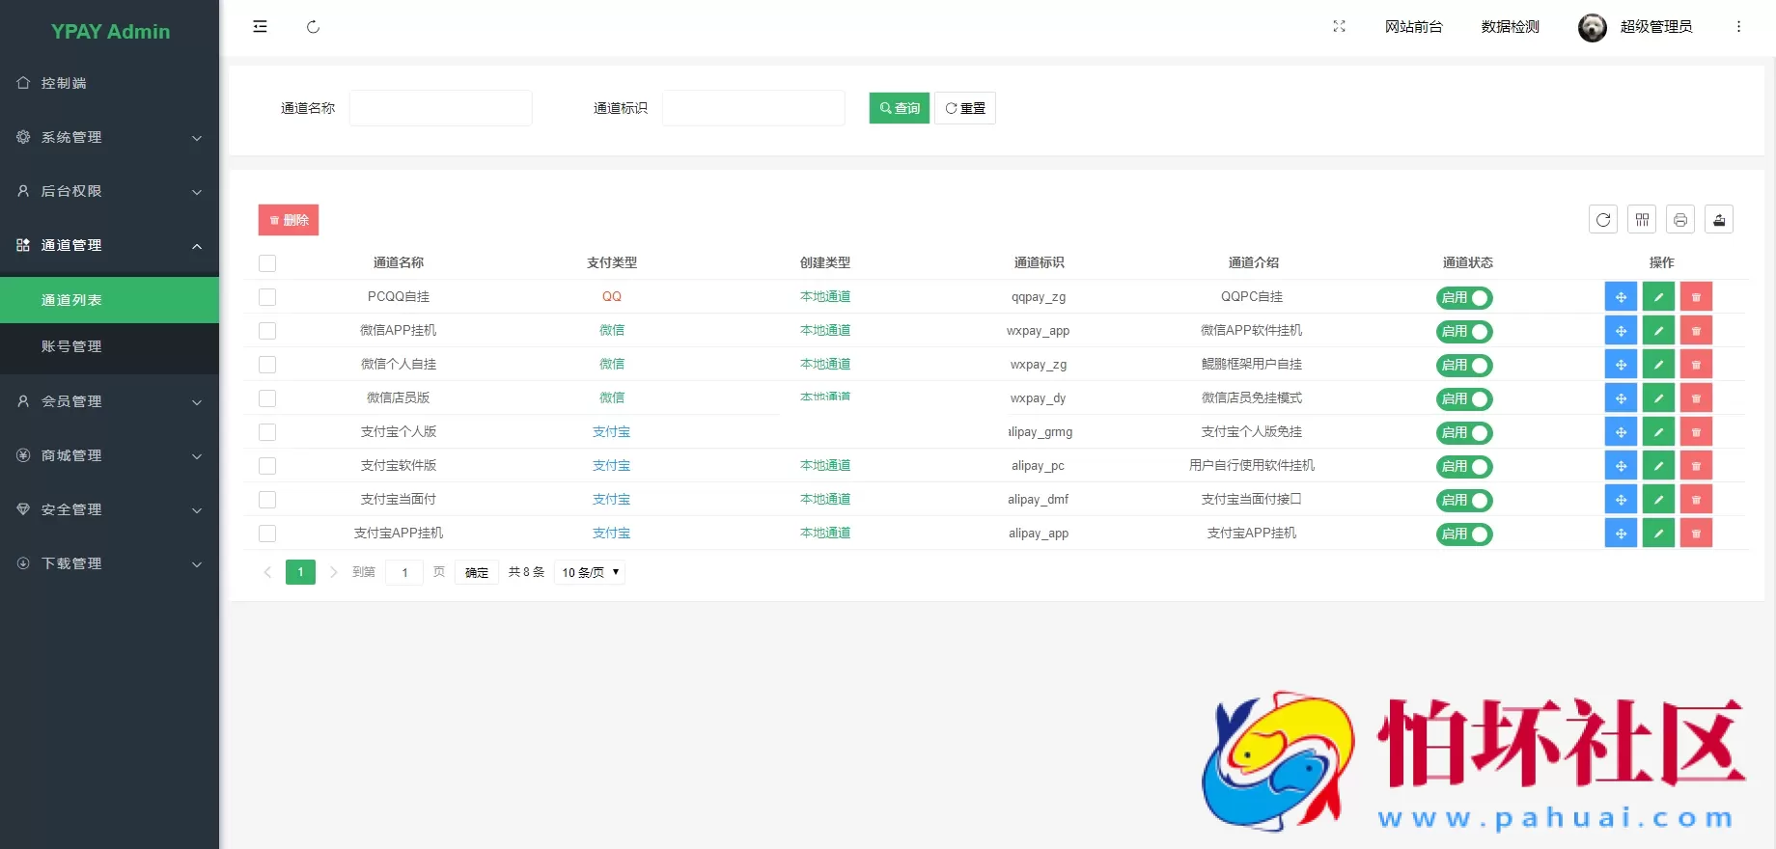Click the next page arrow
The width and height of the screenshot is (1776, 849).
coord(334,572)
